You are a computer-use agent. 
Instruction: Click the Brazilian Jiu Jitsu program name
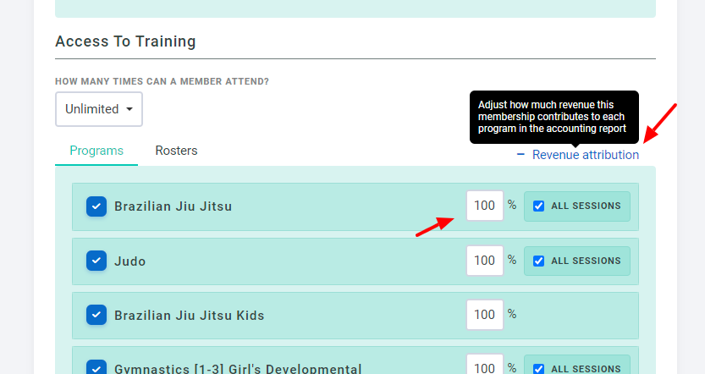pos(173,206)
